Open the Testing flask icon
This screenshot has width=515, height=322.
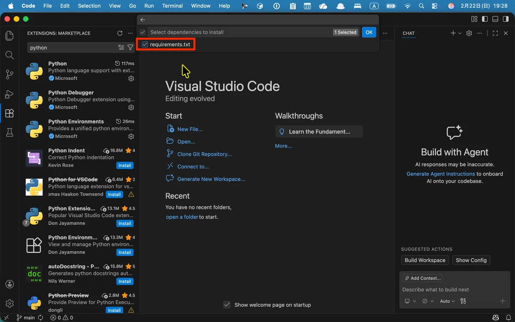pos(9,133)
